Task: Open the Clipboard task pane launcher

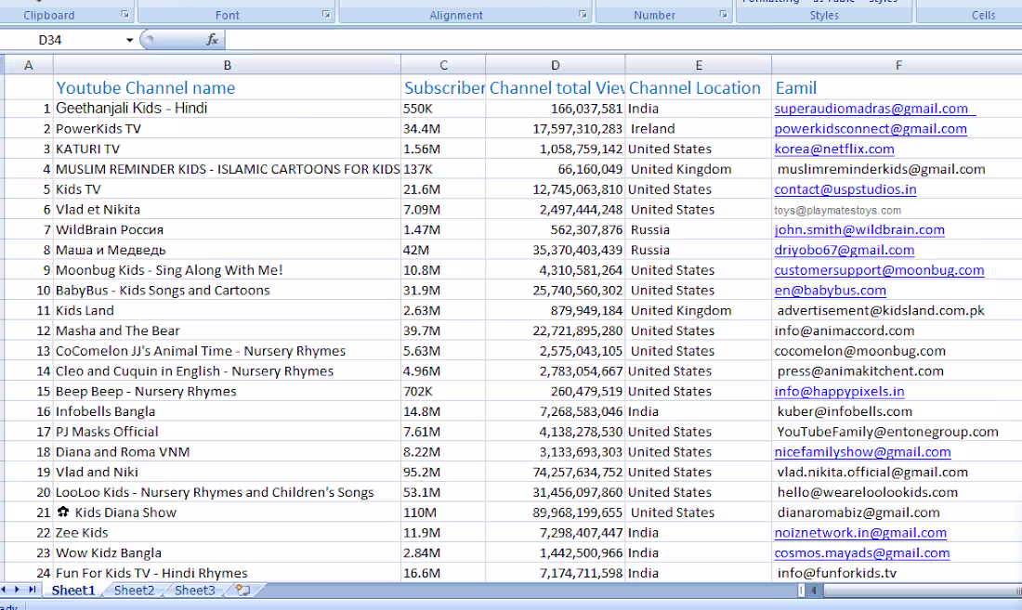Action: point(124,13)
